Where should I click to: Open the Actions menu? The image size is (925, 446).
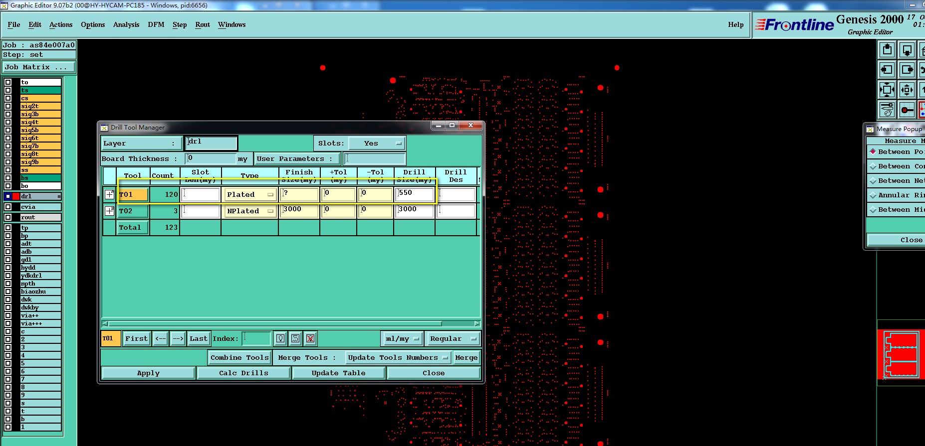[x=61, y=24]
